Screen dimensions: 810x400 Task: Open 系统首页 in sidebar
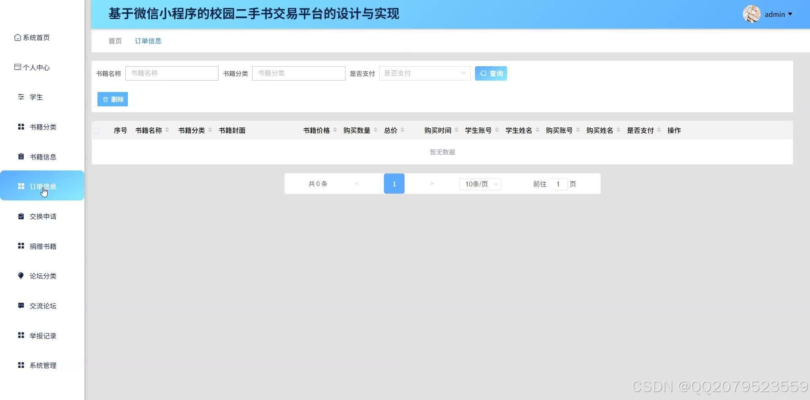click(x=42, y=38)
